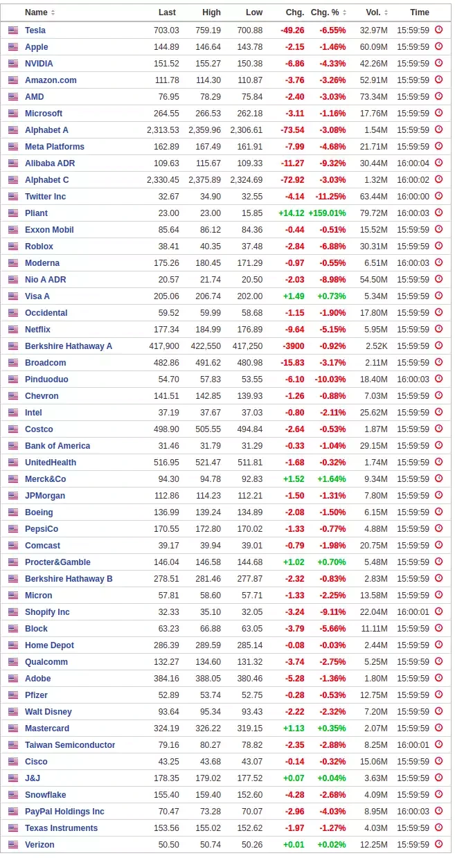Open the Meta Platforms stock link
Image resolution: width=455 pixels, height=858 pixels.
pyautogui.click(x=55, y=147)
